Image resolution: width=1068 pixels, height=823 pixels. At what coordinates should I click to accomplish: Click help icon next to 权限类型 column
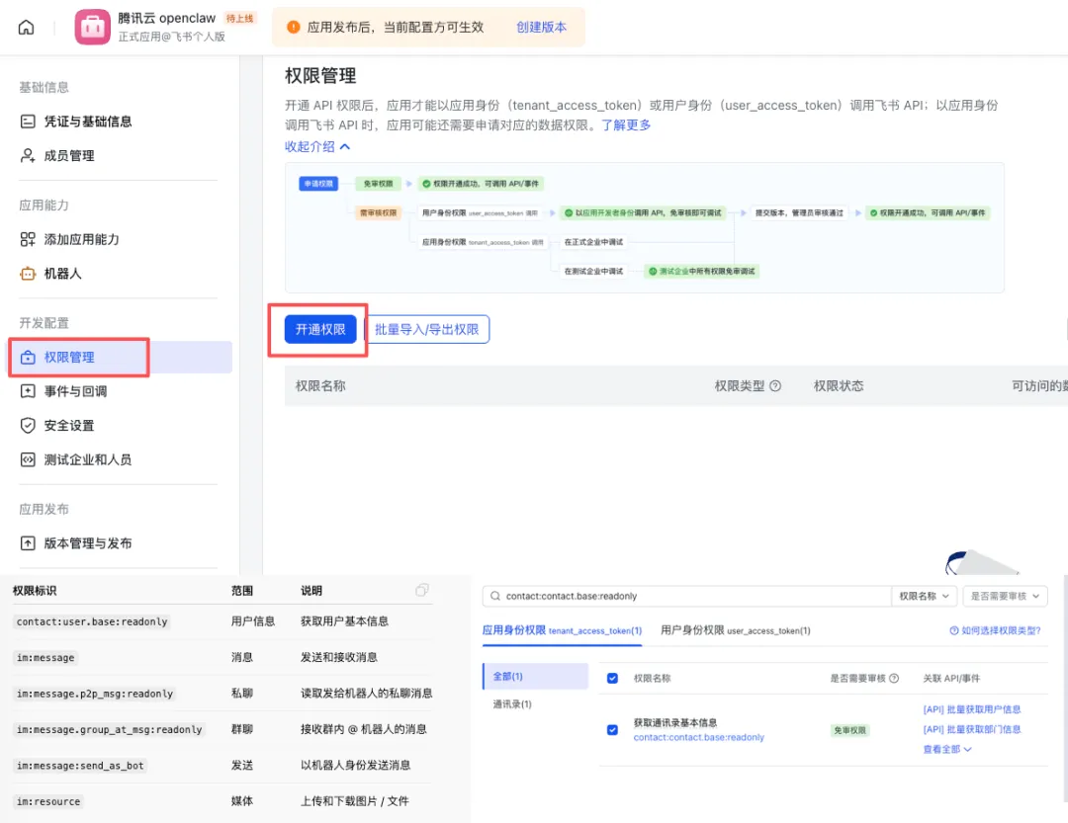click(x=775, y=386)
